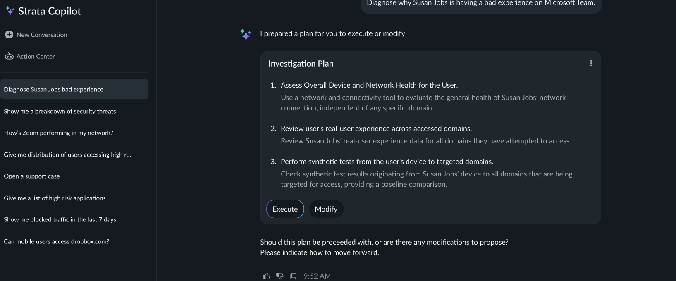Open the Action Center robot icon
676x281 pixels.
9,56
